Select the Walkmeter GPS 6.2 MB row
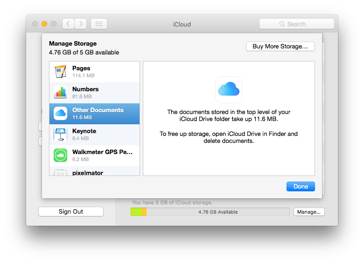 [103, 155]
